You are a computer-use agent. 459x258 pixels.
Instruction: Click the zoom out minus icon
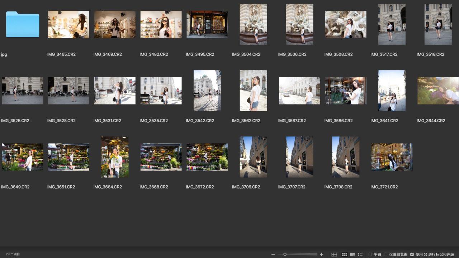coord(273,254)
